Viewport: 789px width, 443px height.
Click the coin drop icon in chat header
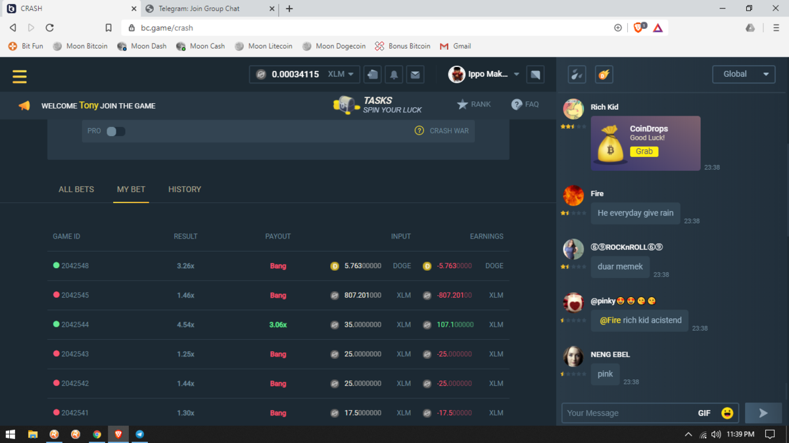[604, 74]
